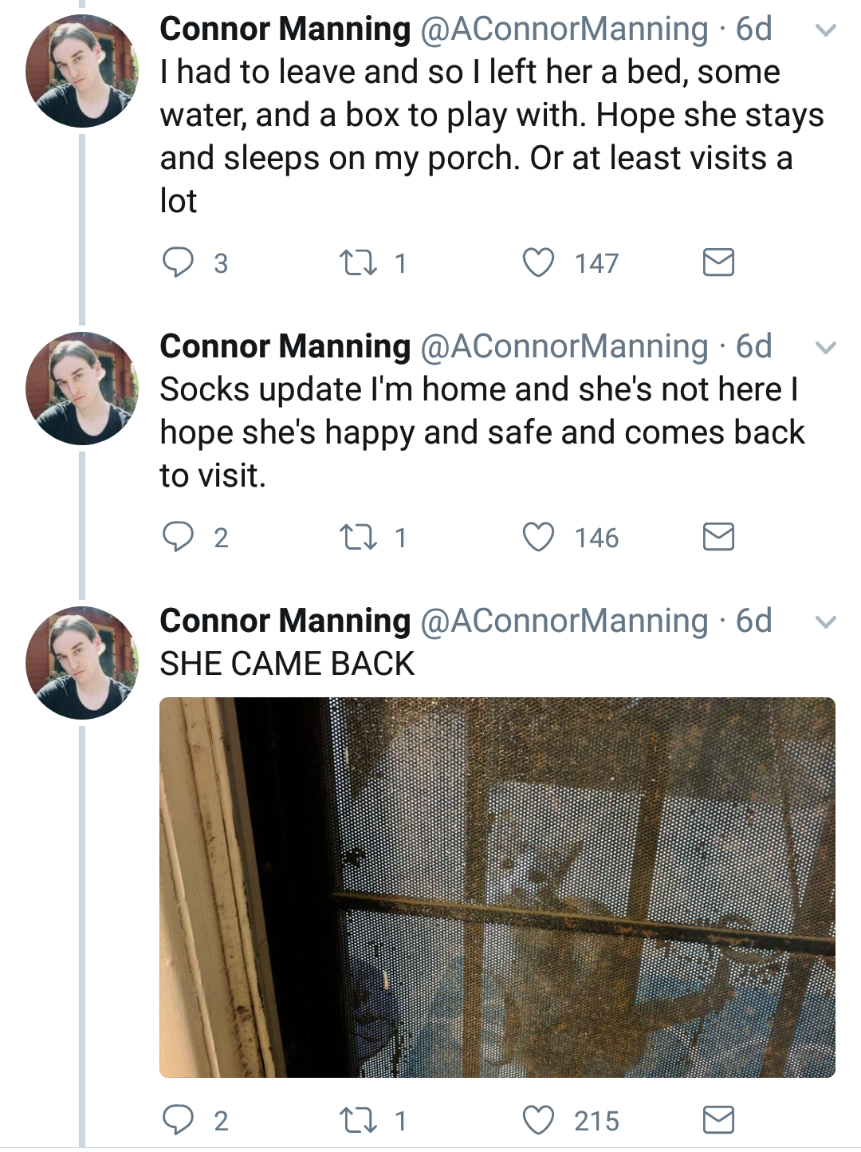Tap @AConnorManning handle on the Socks update tweet
The width and height of the screenshot is (861, 1152).
click(564, 346)
